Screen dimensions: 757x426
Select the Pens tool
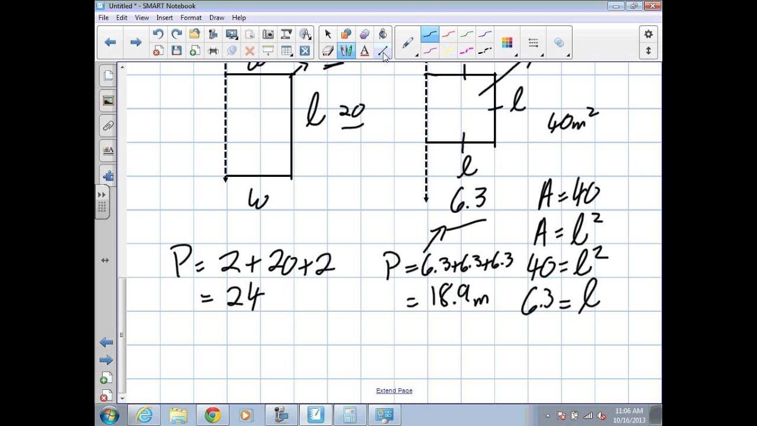coord(347,51)
